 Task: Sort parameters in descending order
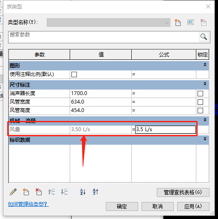[x=95, y=192]
